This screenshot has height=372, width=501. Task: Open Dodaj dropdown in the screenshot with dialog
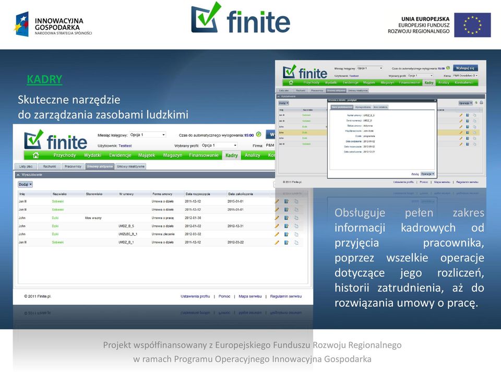[x=283, y=103]
